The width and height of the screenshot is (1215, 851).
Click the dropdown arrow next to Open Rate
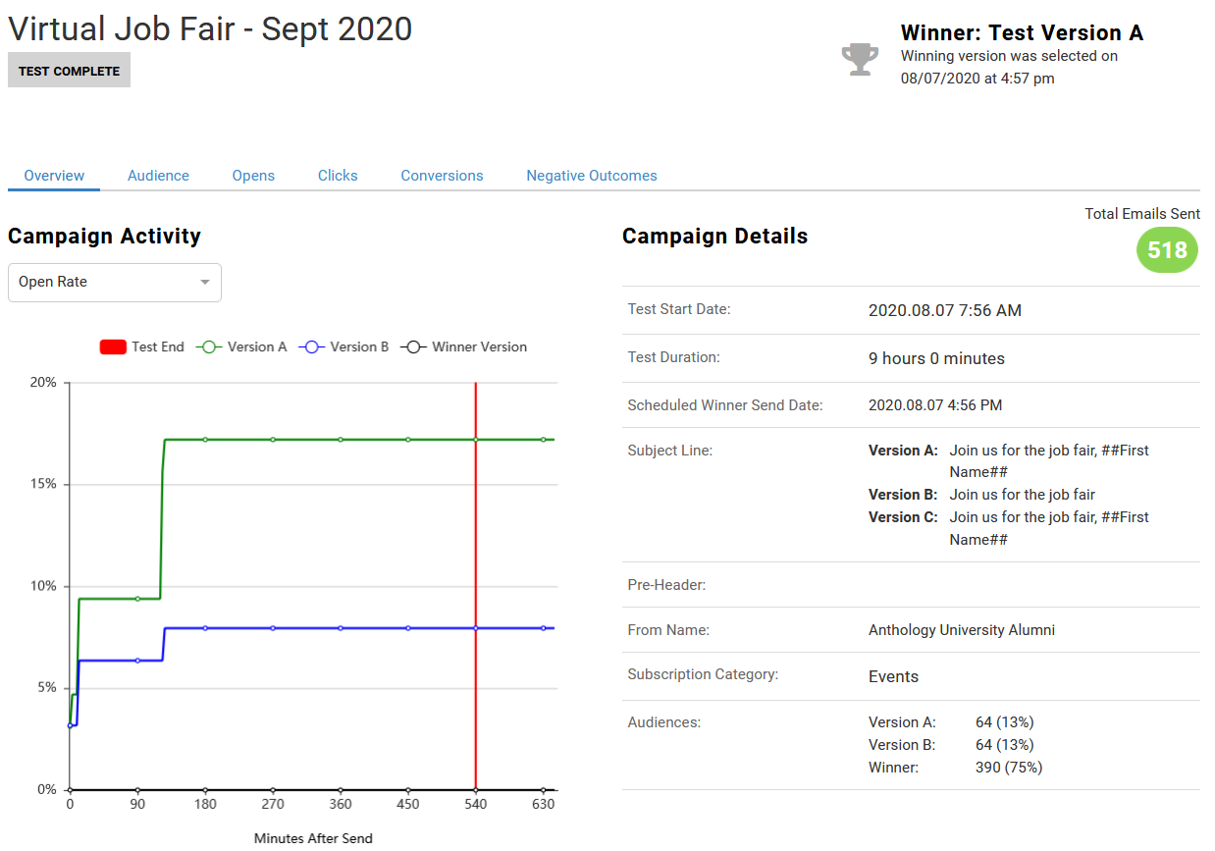point(205,282)
